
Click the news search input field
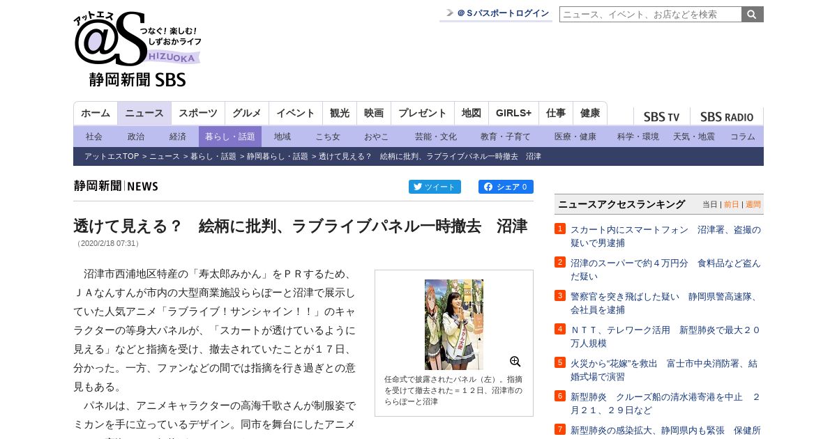tap(650, 14)
